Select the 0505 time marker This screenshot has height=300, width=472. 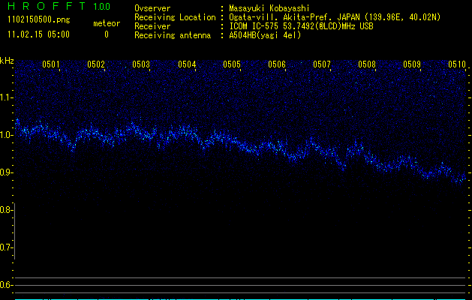point(232,64)
